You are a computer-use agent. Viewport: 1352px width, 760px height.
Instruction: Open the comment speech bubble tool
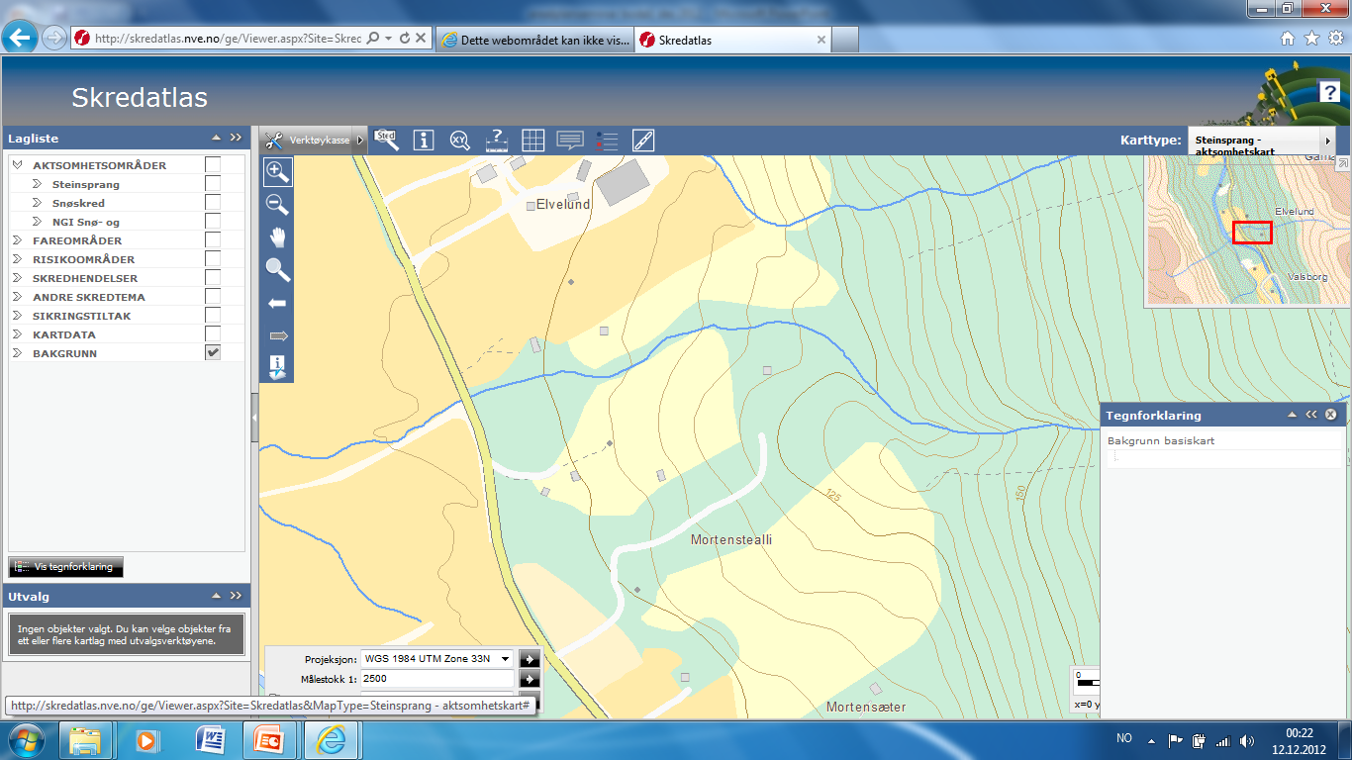tap(570, 141)
